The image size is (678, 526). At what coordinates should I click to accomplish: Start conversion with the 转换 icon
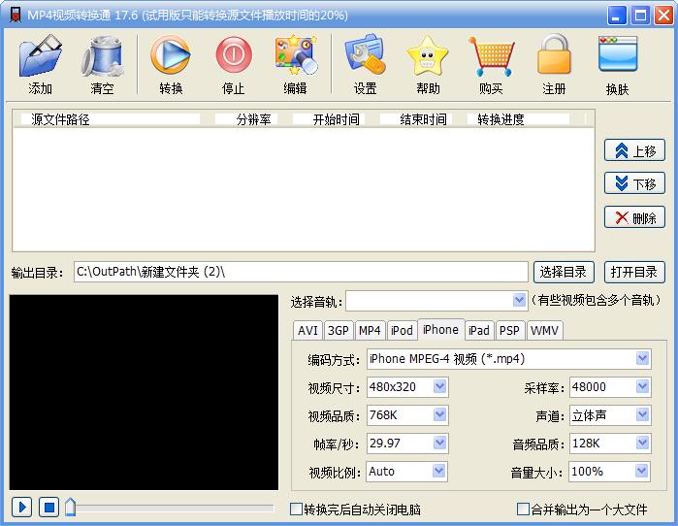pyautogui.click(x=171, y=56)
